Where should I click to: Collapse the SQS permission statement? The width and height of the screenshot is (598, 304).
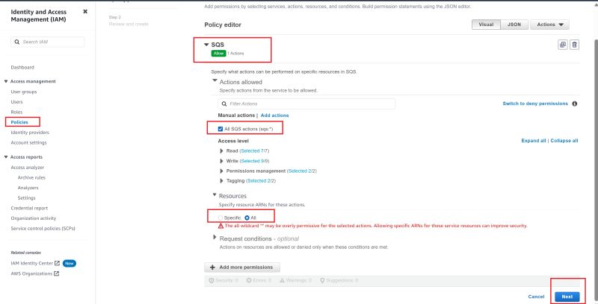(x=207, y=45)
